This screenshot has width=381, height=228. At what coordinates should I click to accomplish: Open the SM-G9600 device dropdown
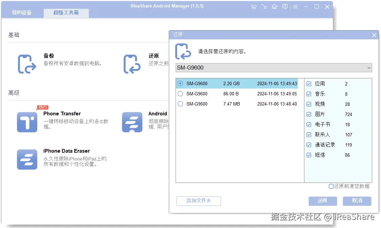click(369, 68)
